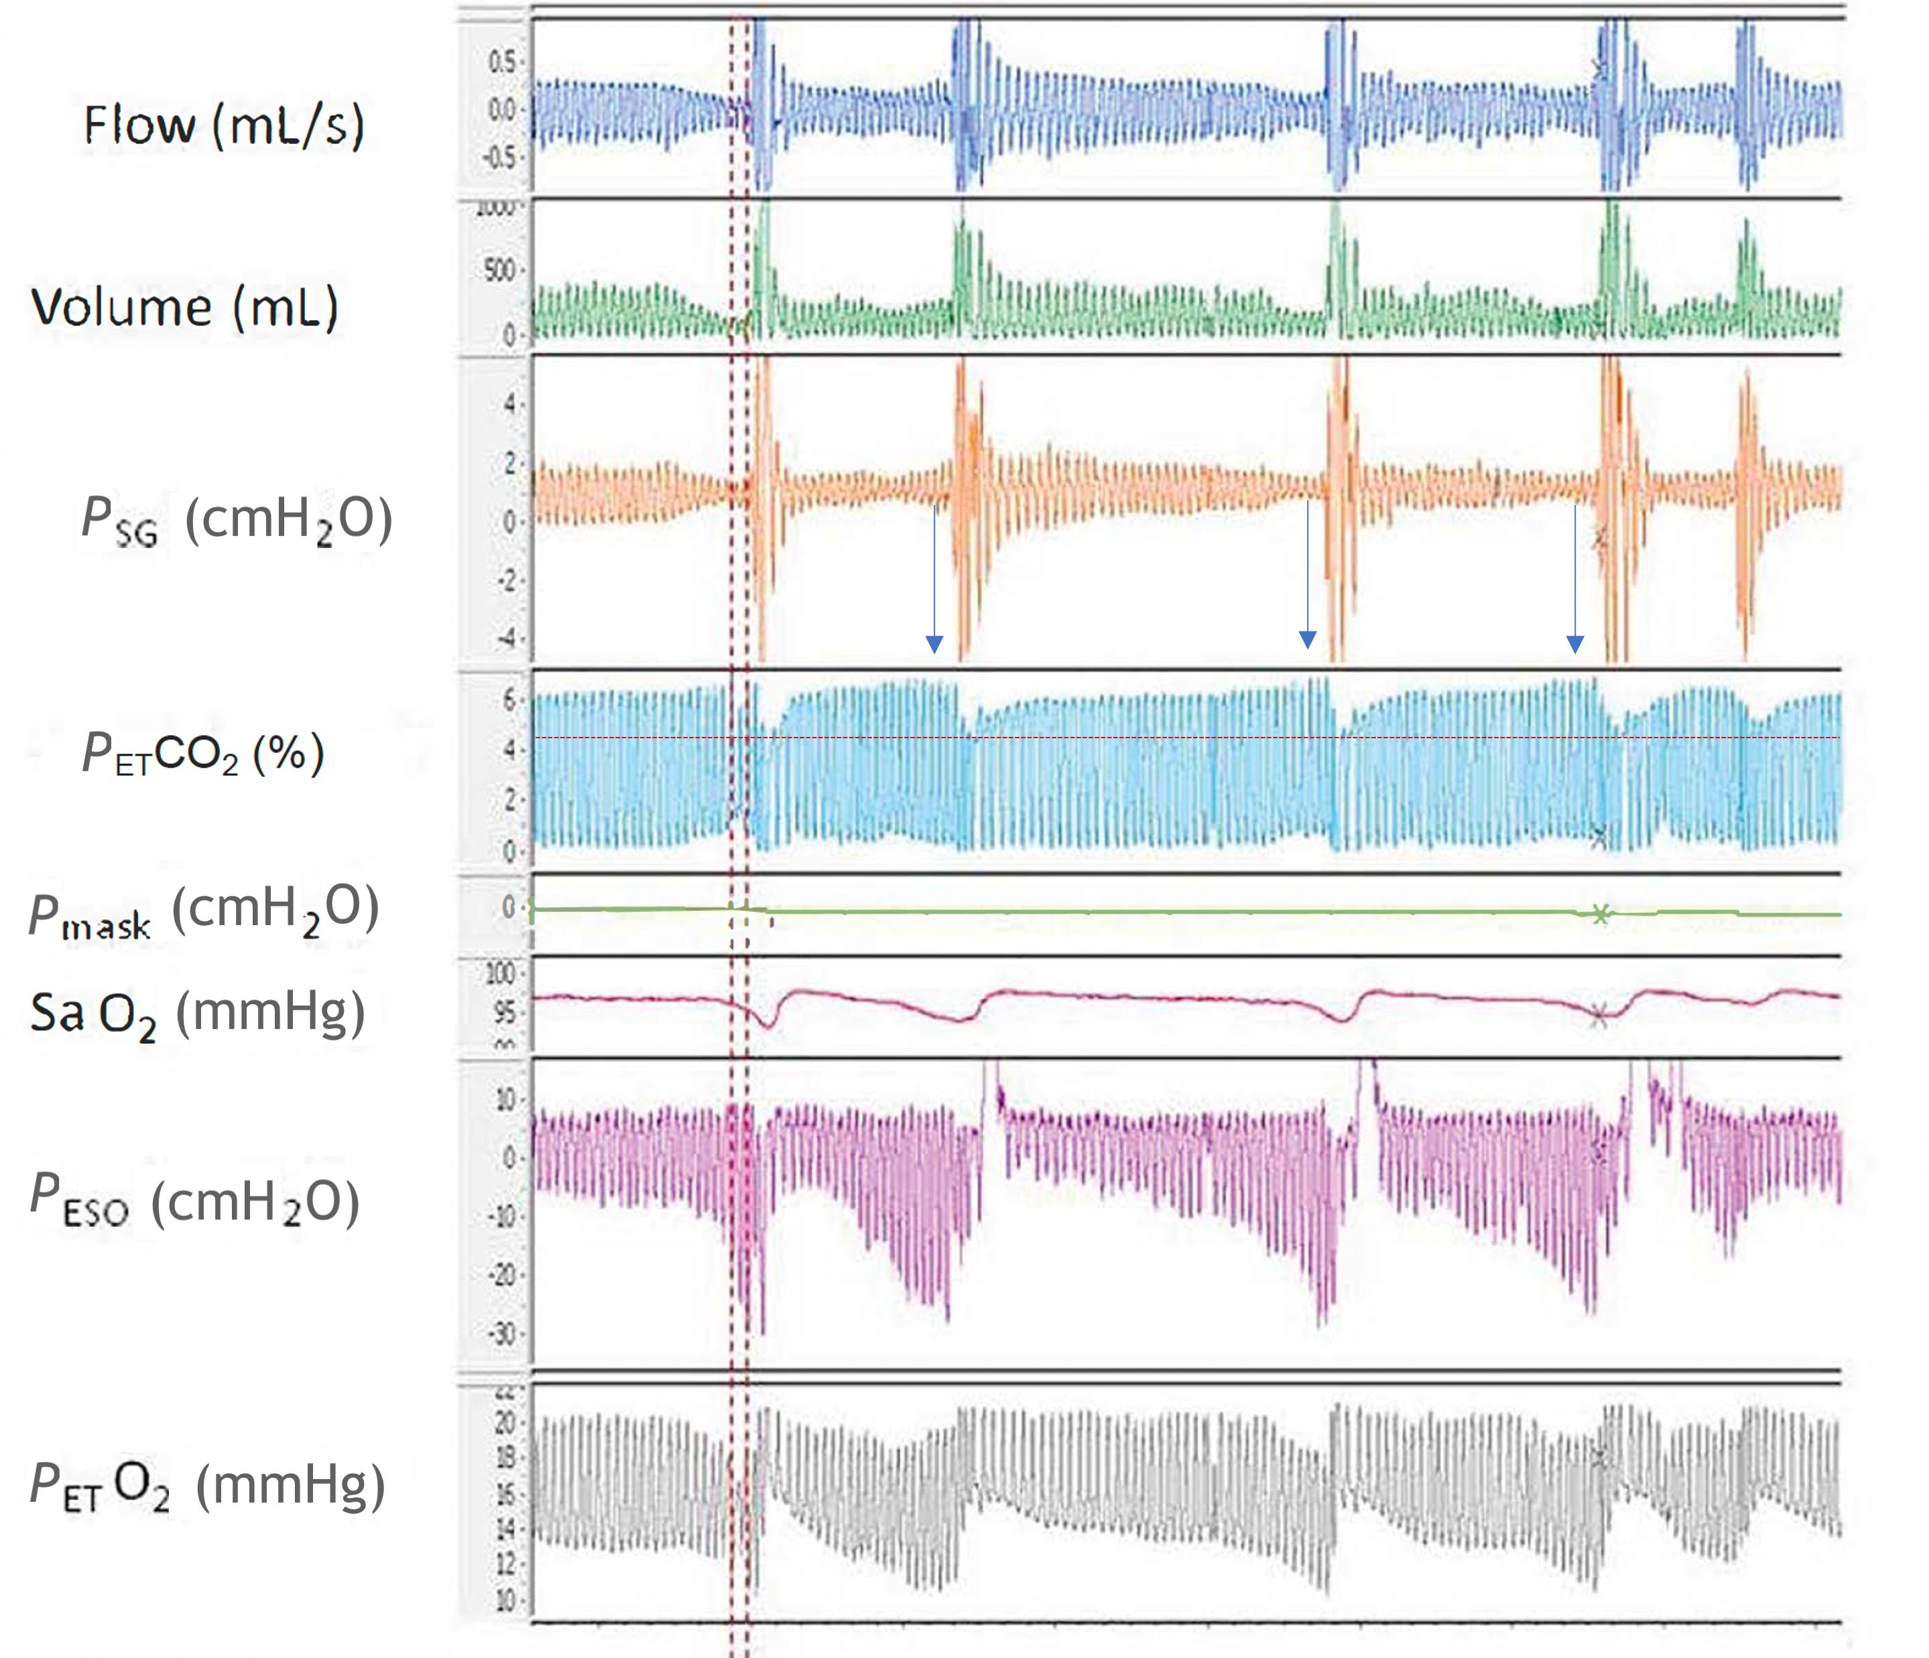This screenshot has height=1658, width=1929.
Task: Click the 20 tick on PETO2 axis
Action: coord(505,1422)
